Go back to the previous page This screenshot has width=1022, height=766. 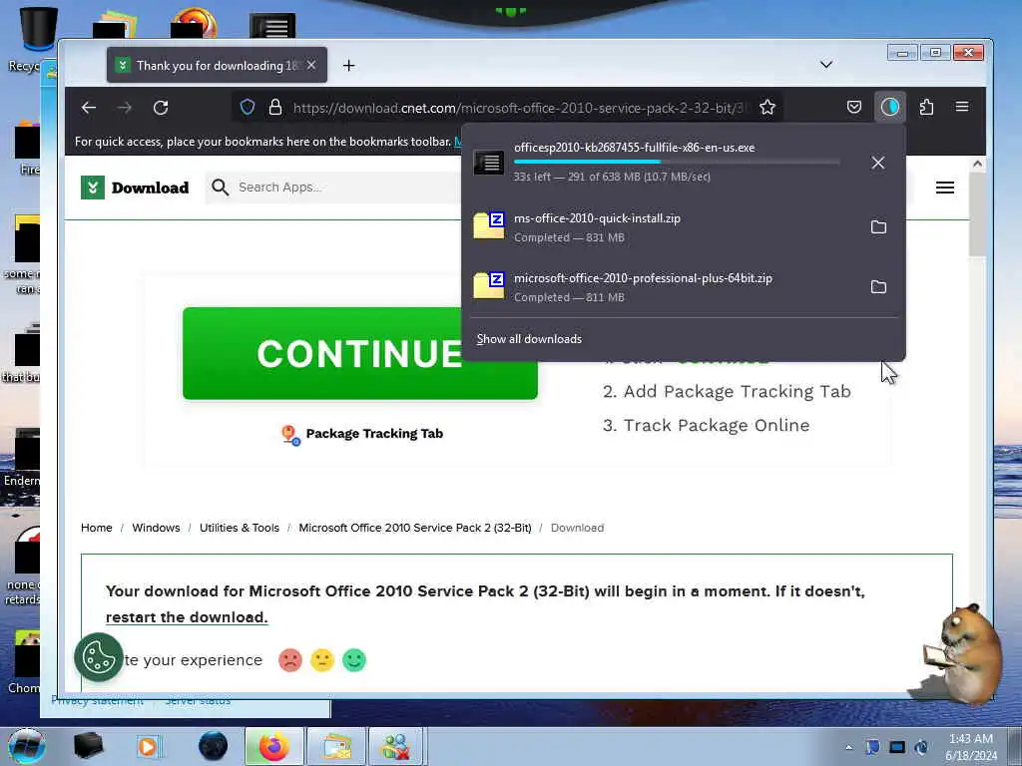[89, 108]
